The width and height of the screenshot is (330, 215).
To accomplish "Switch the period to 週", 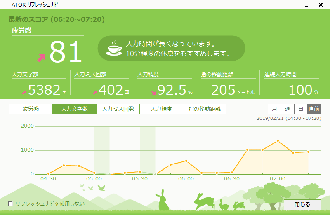I will (288, 109).
